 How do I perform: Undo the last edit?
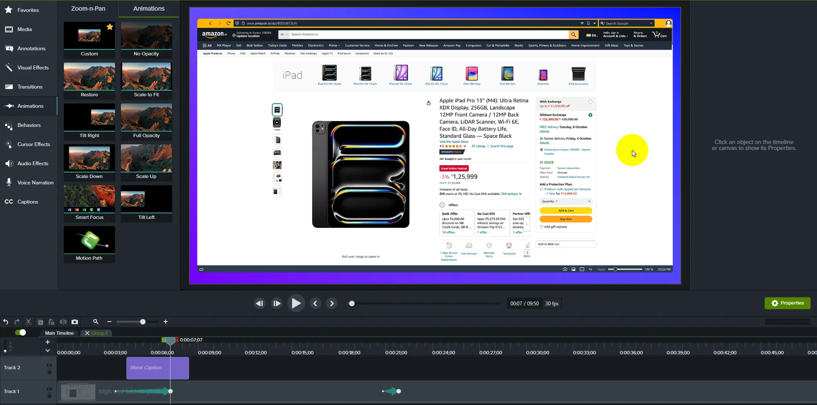tap(6, 322)
